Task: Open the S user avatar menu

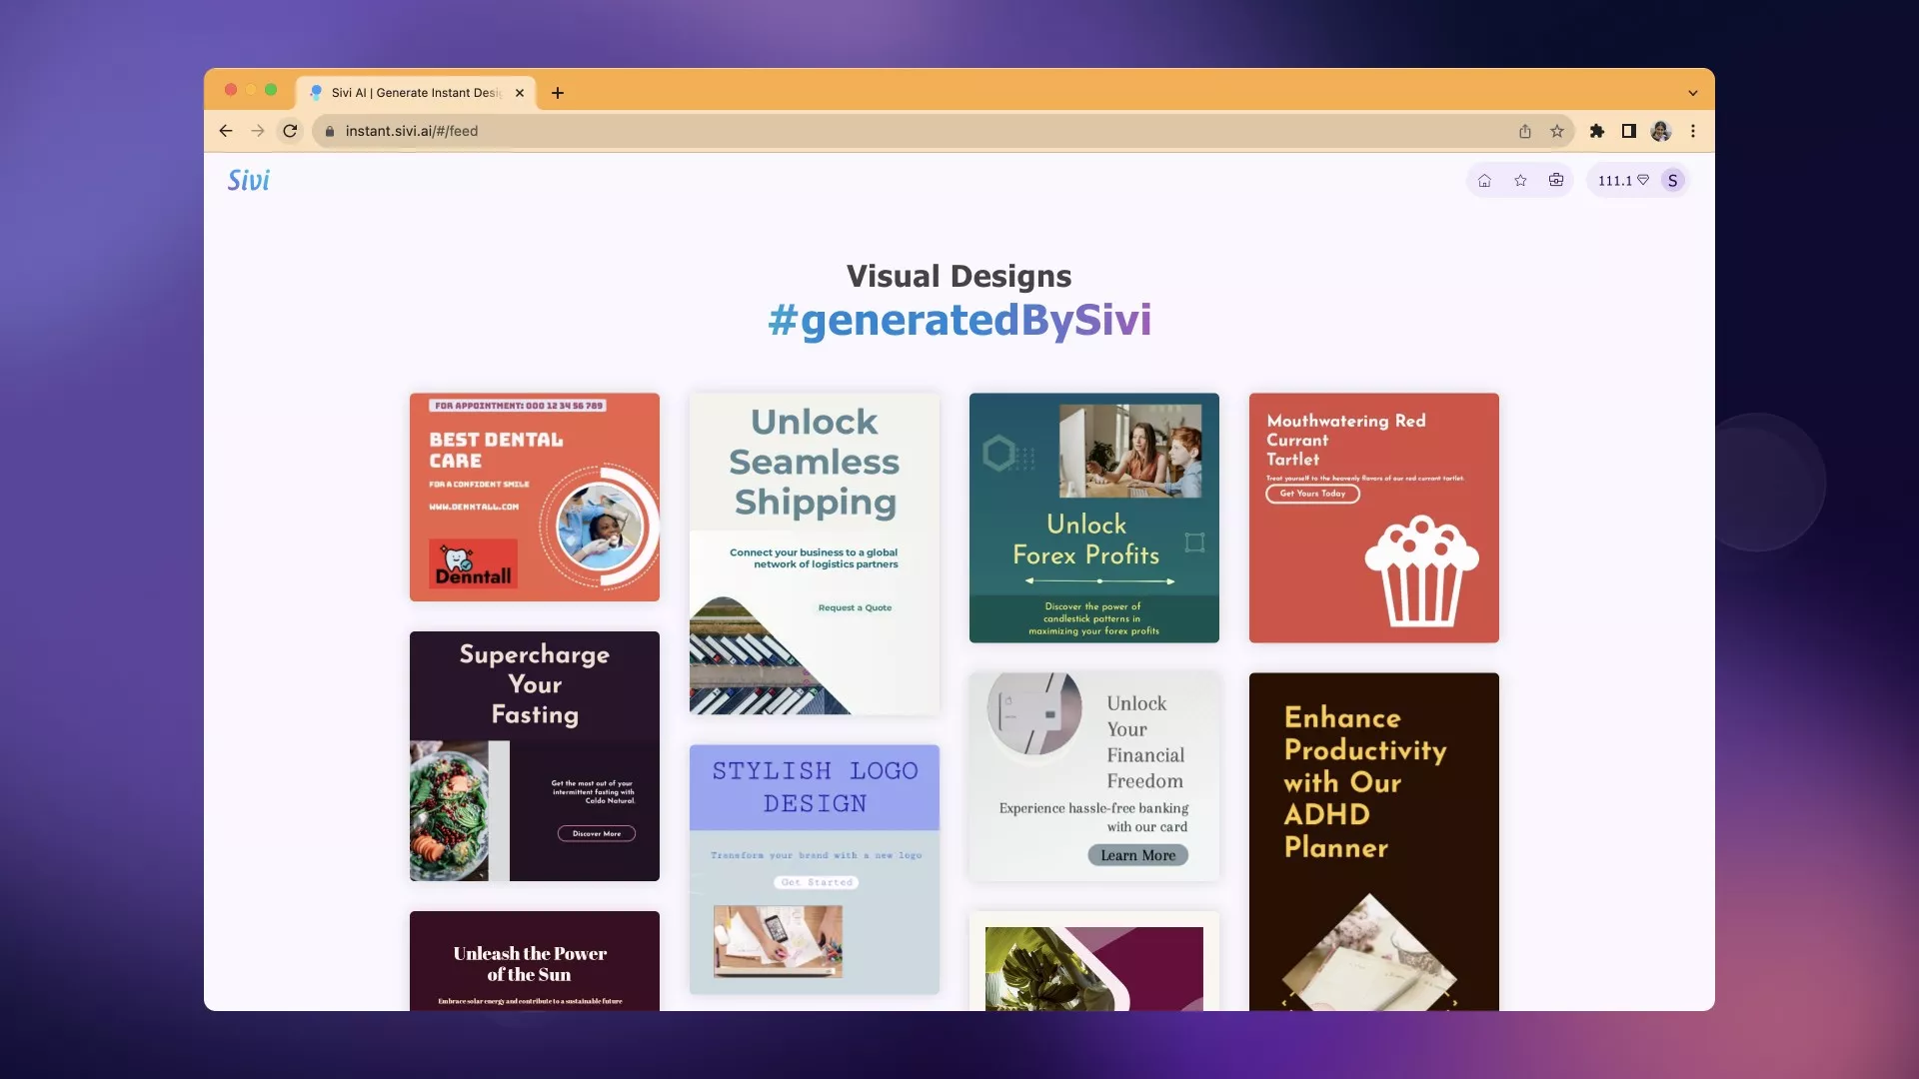Action: [1672, 181]
